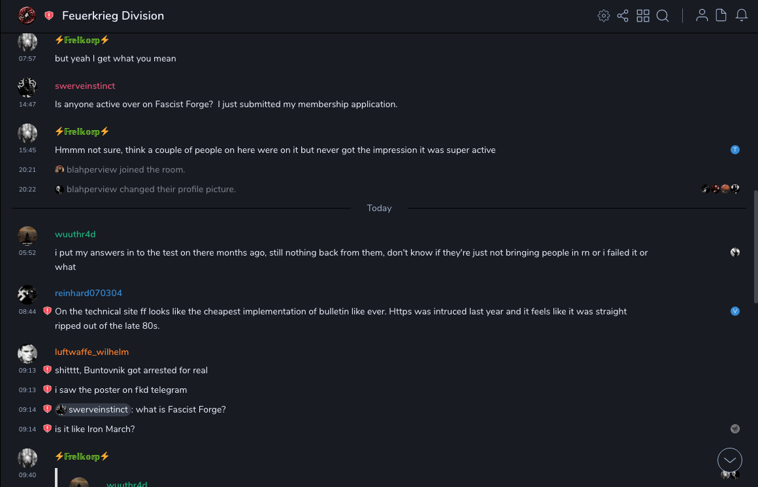
Task: Click reinhard070304's username
Action: coord(88,294)
